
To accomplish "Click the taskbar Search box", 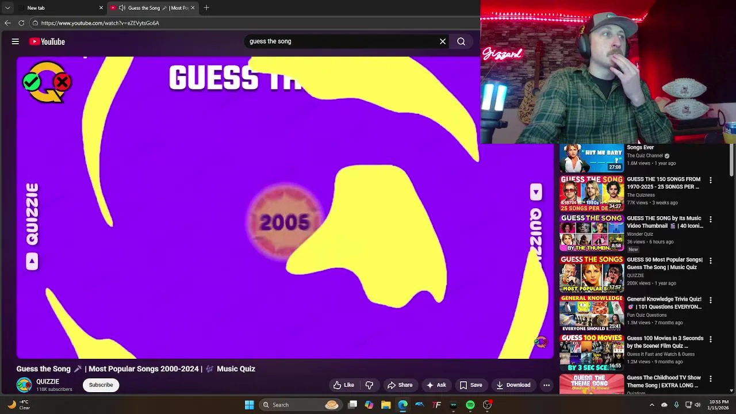I will (x=300, y=405).
